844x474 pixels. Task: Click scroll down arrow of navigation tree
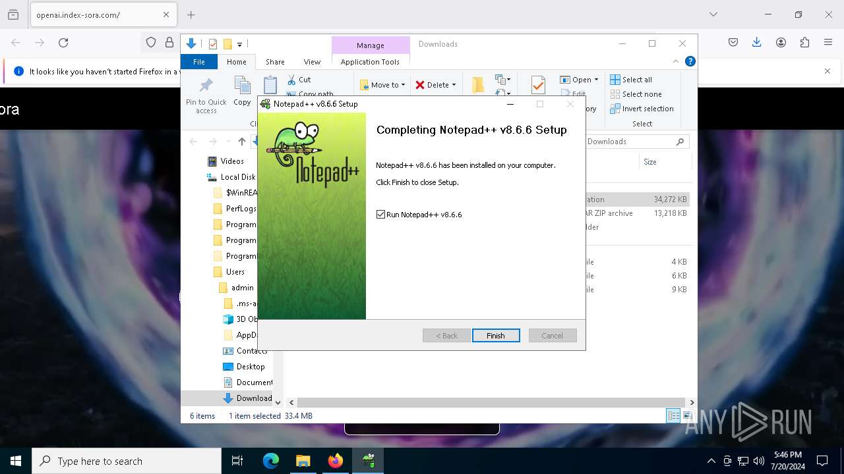278,402
